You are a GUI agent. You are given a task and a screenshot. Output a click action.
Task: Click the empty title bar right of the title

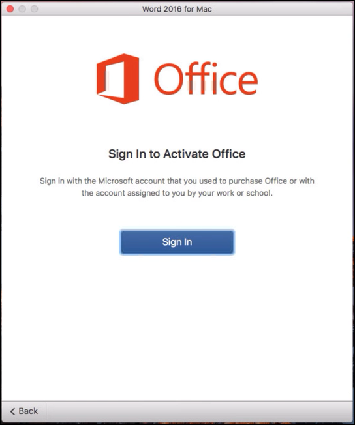point(283,9)
